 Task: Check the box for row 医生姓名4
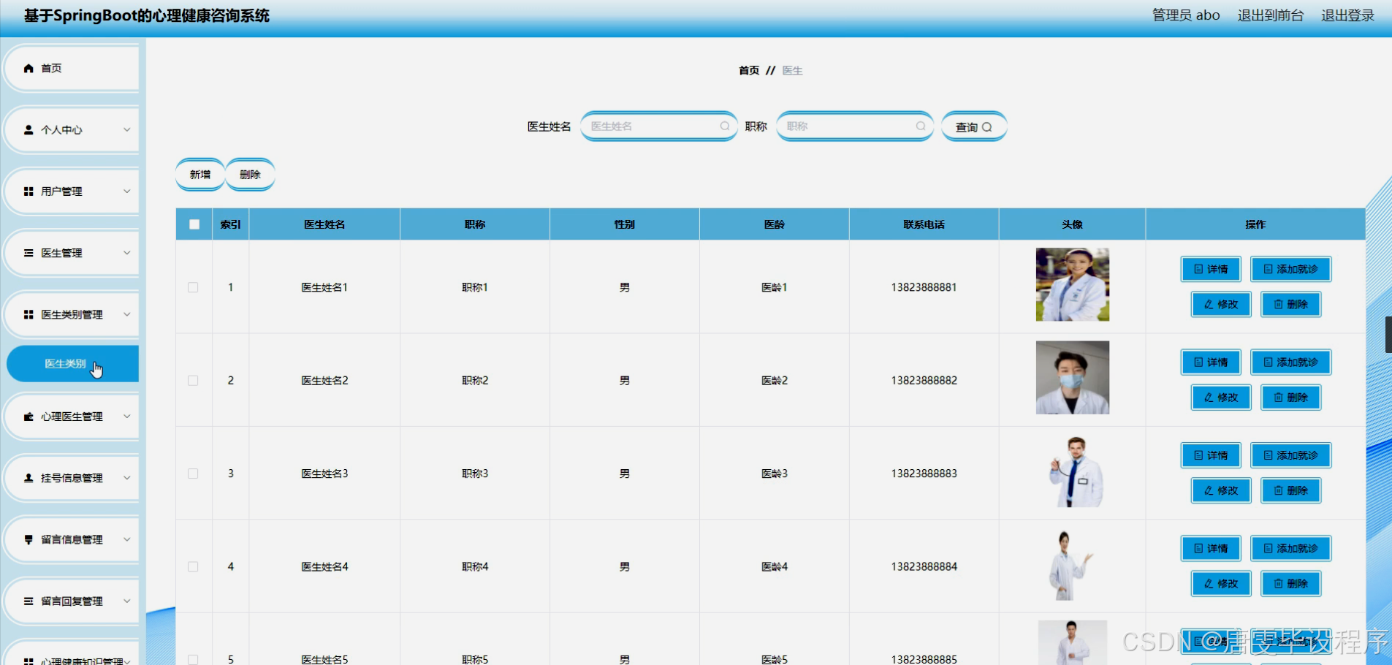tap(193, 566)
